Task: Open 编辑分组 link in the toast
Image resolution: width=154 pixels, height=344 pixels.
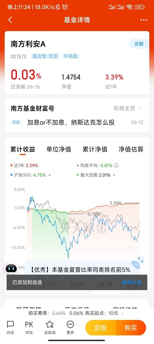Action: click(131, 282)
